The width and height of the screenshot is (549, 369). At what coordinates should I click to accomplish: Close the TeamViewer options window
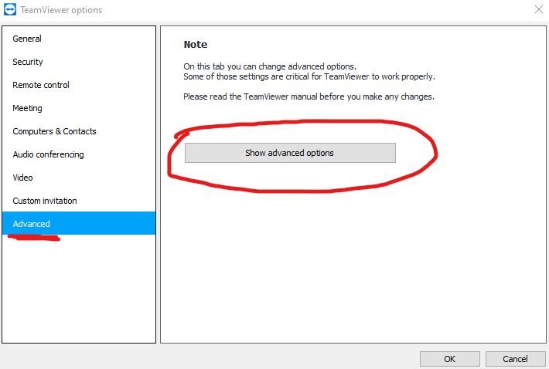tap(539, 9)
